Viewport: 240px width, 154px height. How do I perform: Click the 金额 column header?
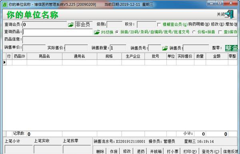click(x=217, y=56)
